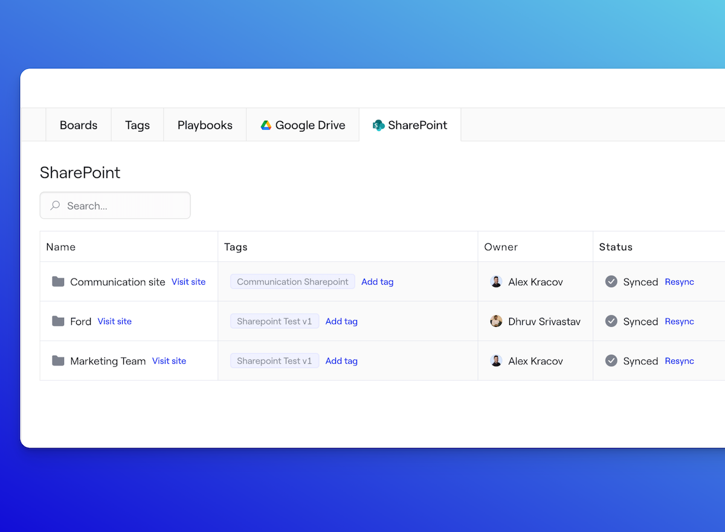Resync the Communication site
Viewport: 725px width, 532px height.
pos(680,282)
